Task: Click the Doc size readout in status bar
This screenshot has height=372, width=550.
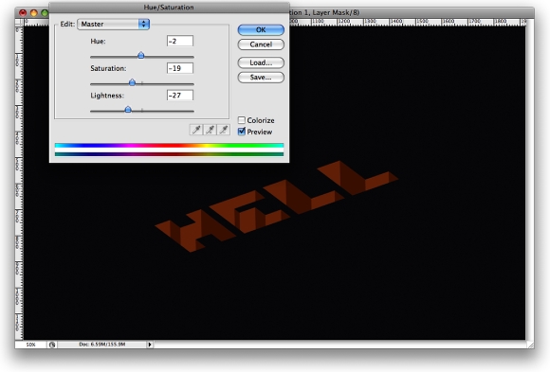Action: click(102, 345)
